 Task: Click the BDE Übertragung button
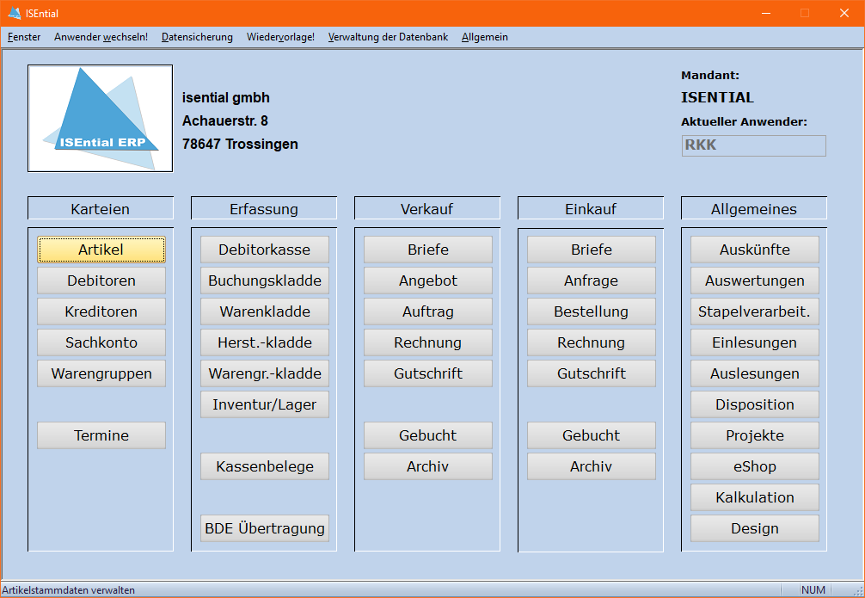click(265, 528)
